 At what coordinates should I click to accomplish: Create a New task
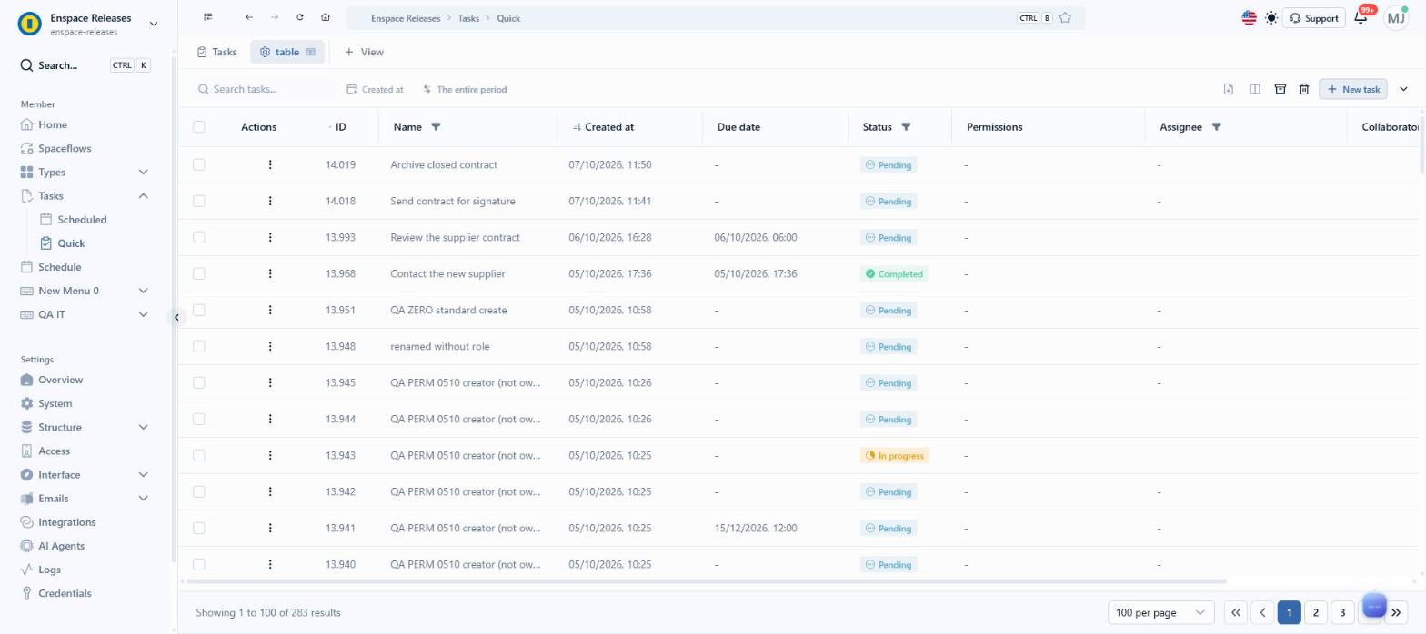[x=1353, y=89]
